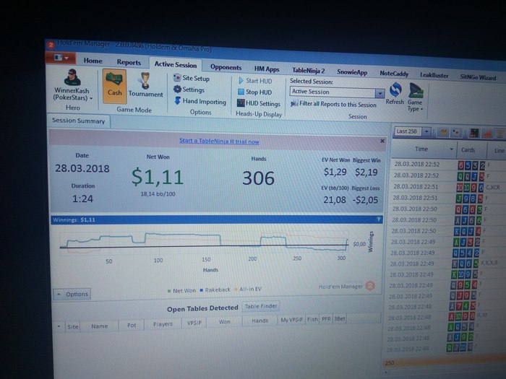This screenshot has height=379, width=506.
Task: Click the Selected Session dropdown arrow
Action: point(379,94)
